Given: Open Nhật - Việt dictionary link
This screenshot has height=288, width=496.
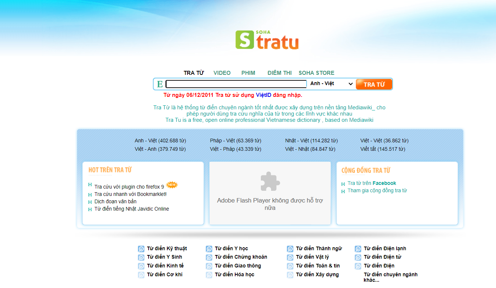Looking at the screenshot, I should (x=311, y=141).
